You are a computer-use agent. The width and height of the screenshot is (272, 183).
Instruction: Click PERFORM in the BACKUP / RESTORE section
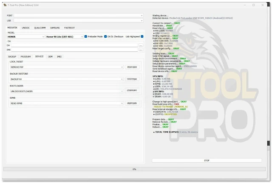[132, 79]
